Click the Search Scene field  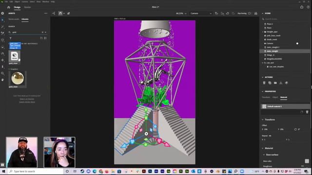tap(286, 19)
